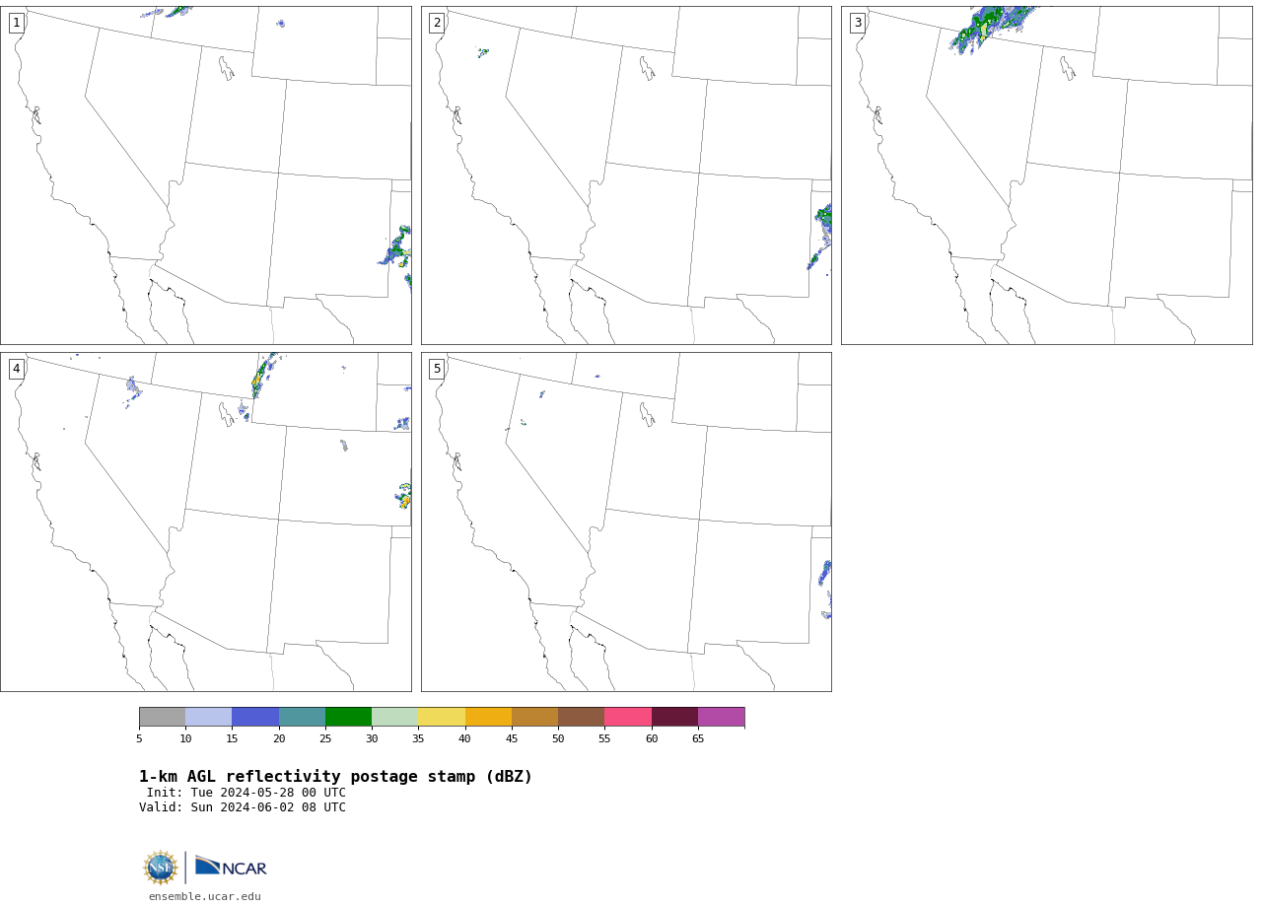Click the colorbar tick label 35

click(x=418, y=738)
